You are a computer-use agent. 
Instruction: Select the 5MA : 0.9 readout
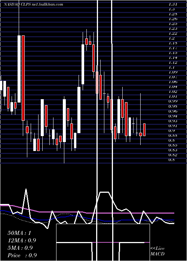pos(20,248)
